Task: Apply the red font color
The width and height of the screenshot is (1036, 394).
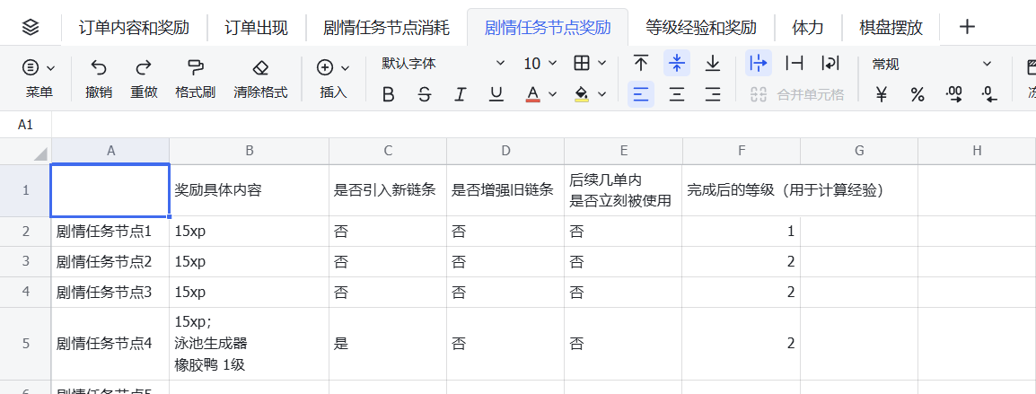Action: click(x=533, y=94)
